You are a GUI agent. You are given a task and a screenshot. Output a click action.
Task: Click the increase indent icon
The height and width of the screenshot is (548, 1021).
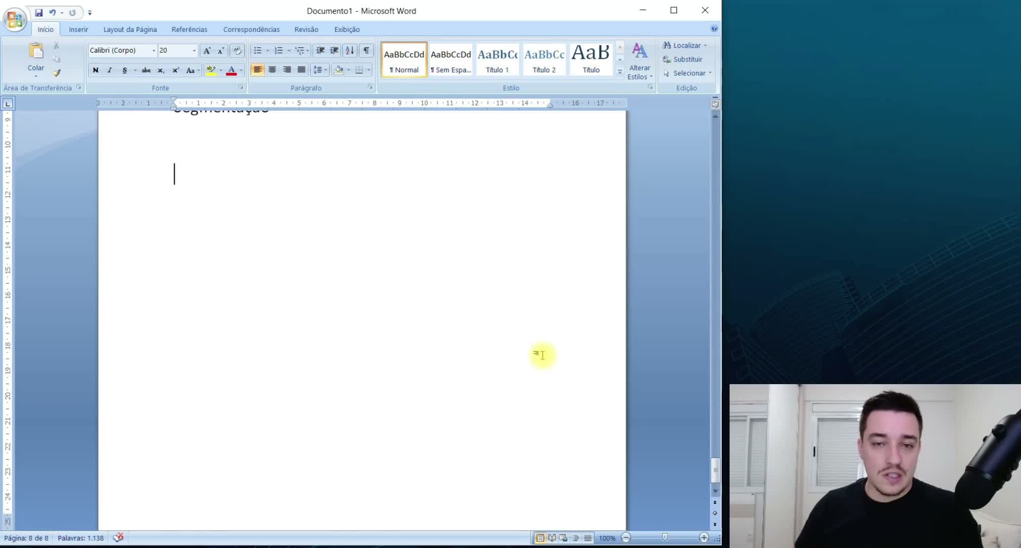click(x=334, y=50)
